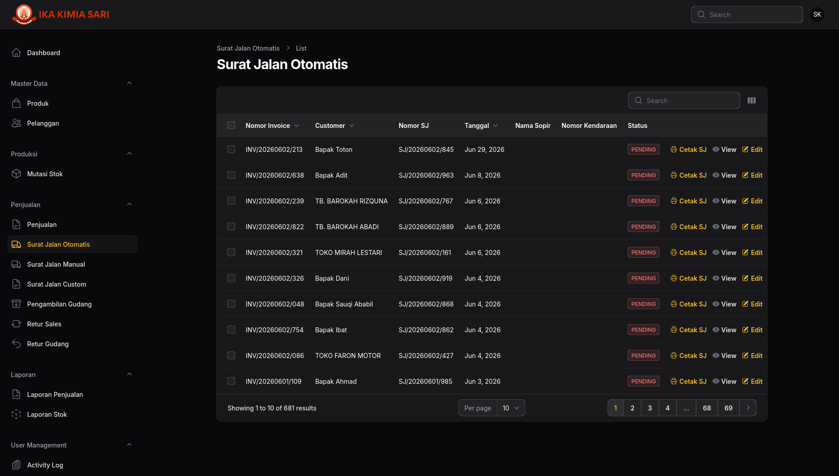Toggle table columns with the columns icon
The height and width of the screenshot is (476, 839).
(752, 100)
